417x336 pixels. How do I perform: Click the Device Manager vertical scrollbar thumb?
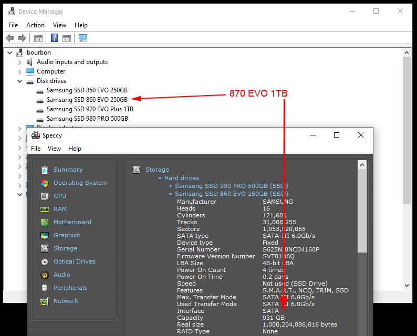click(x=406, y=130)
